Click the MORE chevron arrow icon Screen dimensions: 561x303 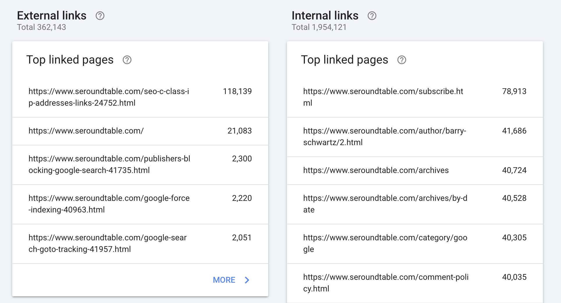click(247, 280)
